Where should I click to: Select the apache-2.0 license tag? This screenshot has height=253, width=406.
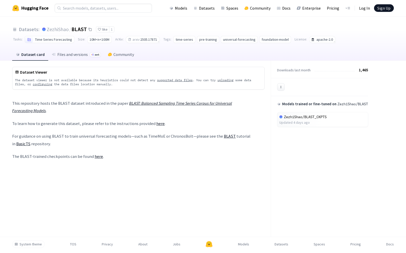tap(322, 39)
